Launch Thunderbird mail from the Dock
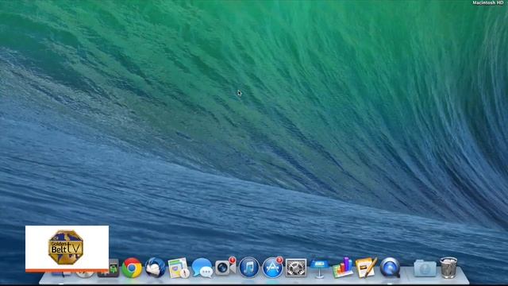 (x=156, y=268)
